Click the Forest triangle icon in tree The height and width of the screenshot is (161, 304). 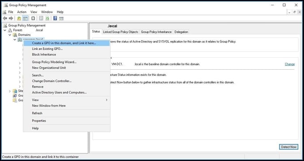pyautogui.click(x=10, y=30)
